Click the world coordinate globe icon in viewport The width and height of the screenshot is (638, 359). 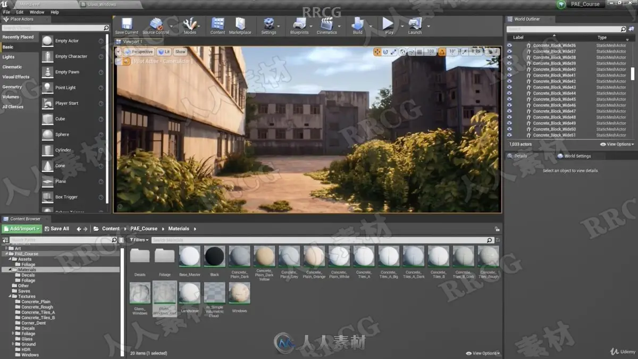pos(403,52)
